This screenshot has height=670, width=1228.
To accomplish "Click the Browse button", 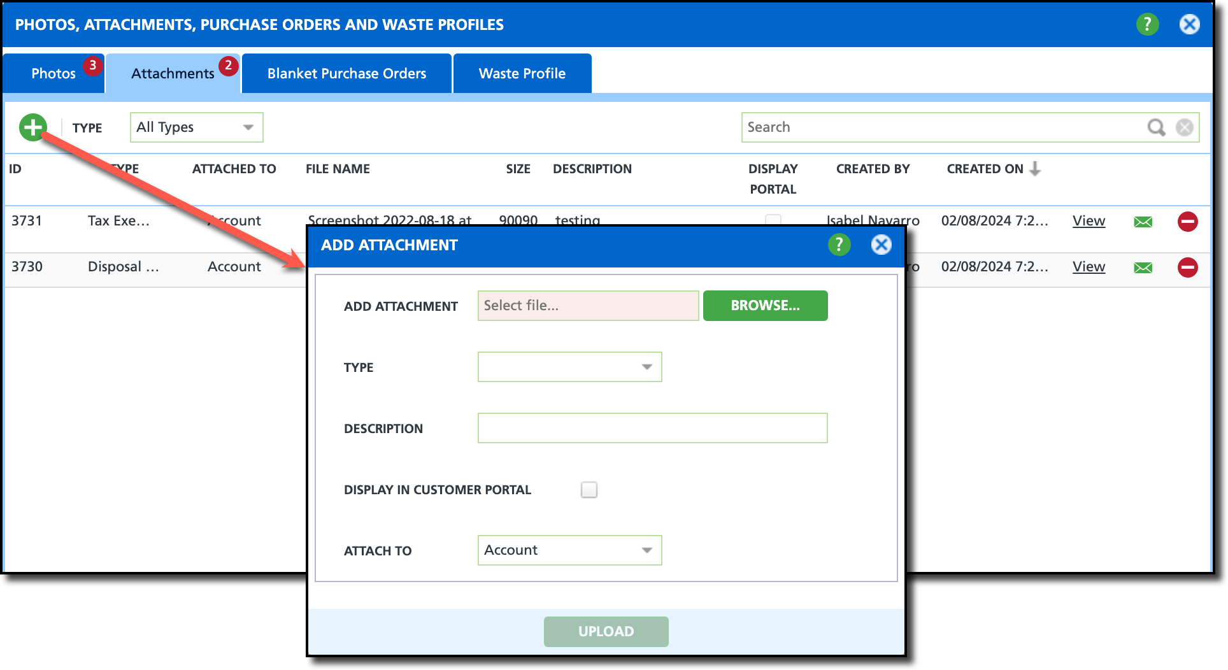I will 765,306.
